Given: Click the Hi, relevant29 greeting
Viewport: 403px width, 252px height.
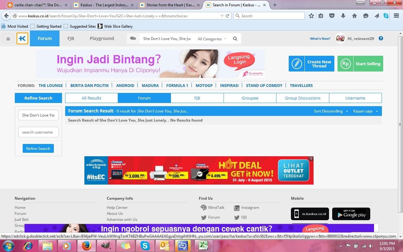Looking at the screenshot, I should click(361, 38).
